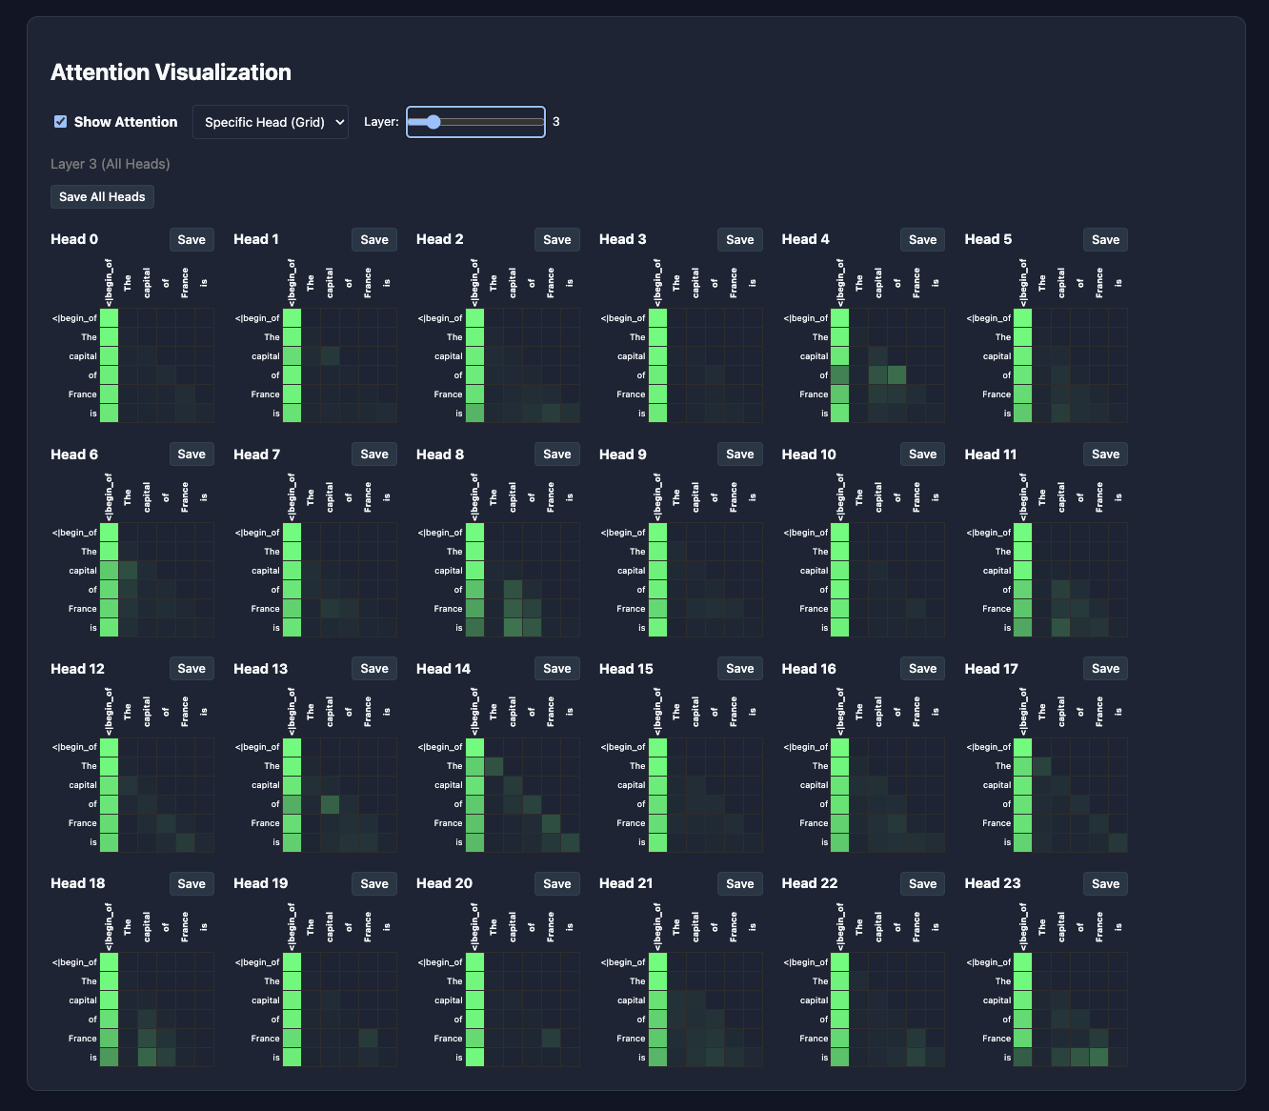Save the Head 12 heatmap

click(191, 669)
